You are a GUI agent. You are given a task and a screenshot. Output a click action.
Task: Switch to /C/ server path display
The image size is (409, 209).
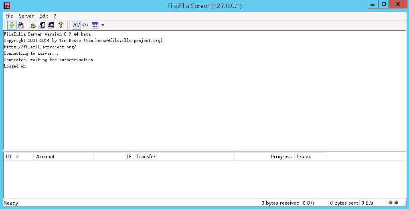(x=76, y=25)
